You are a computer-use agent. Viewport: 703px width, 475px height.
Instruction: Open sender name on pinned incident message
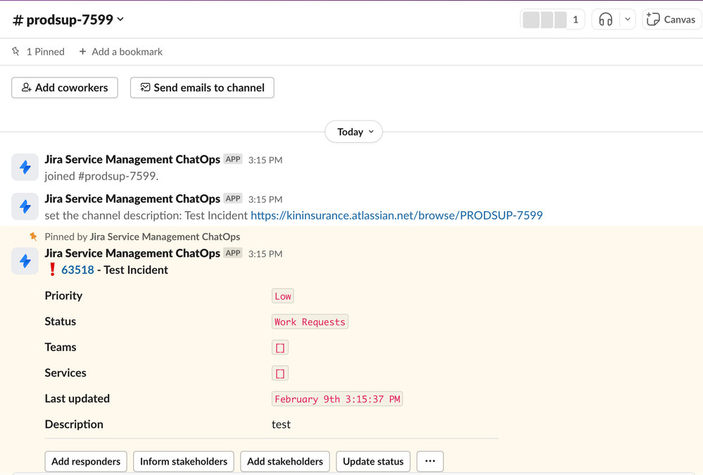click(x=132, y=253)
